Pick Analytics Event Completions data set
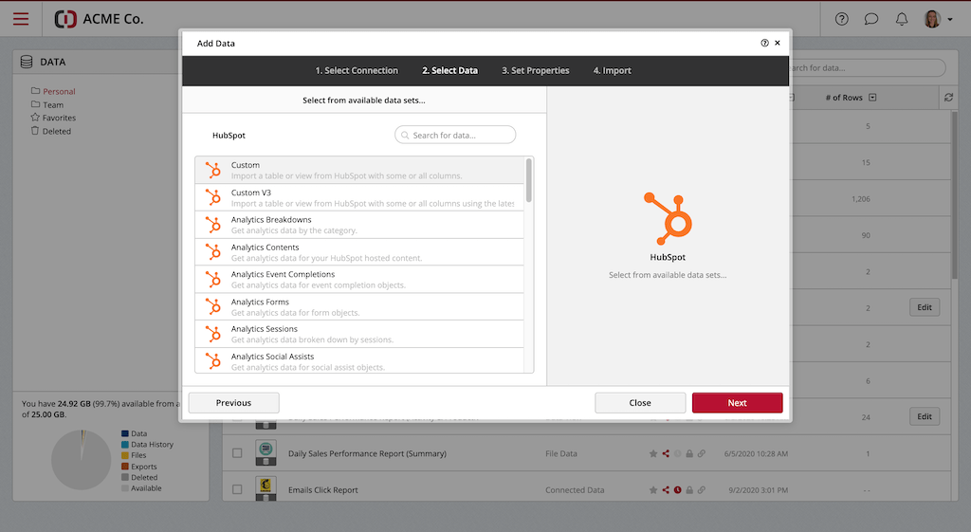Image resolution: width=971 pixels, height=532 pixels. click(x=359, y=280)
